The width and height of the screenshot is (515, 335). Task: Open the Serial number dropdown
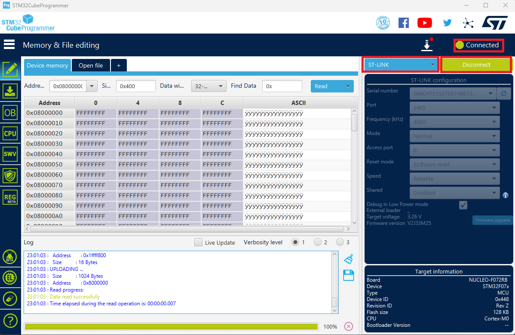tap(453, 93)
